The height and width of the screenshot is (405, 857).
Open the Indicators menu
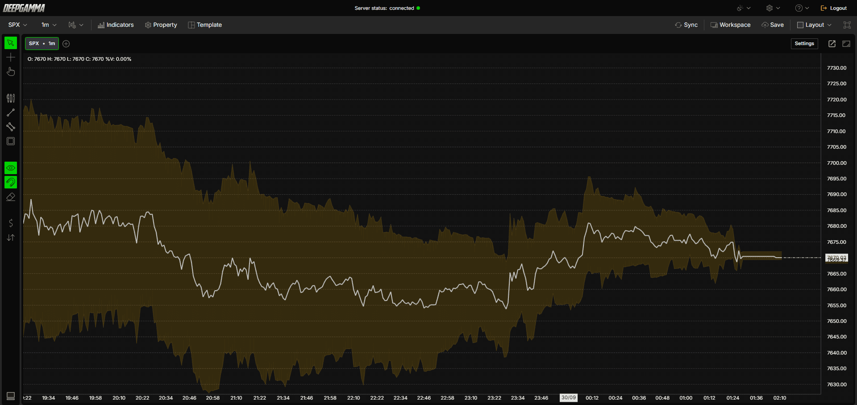[116, 25]
